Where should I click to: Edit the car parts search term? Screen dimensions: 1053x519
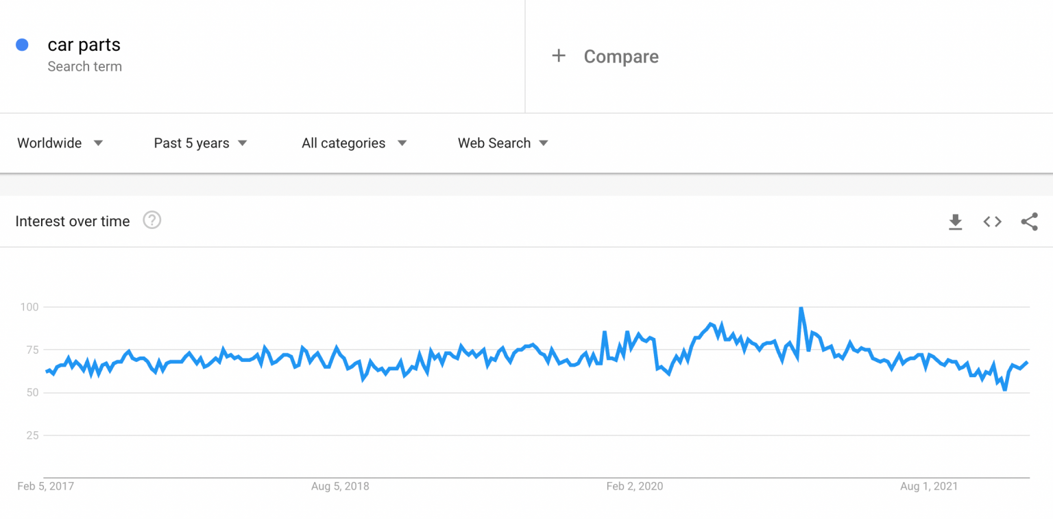click(84, 45)
